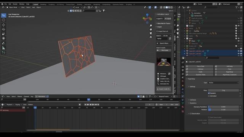Viewport: 244px width, 137px height.
Task: Toggle the Deactivation checkbox
Action: (x=191, y=114)
